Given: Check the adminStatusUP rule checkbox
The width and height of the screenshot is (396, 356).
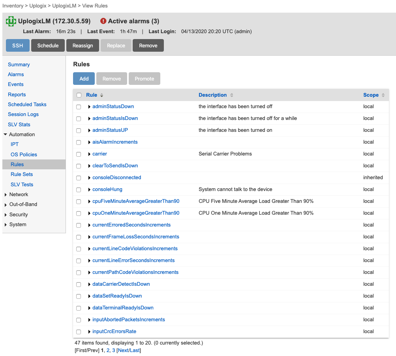Looking at the screenshot, I should tap(79, 131).
